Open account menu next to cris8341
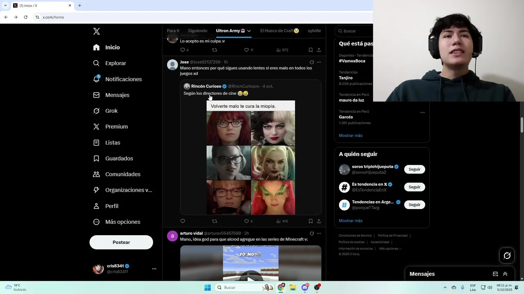The width and height of the screenshot is (524, 294). pos(154,269)
